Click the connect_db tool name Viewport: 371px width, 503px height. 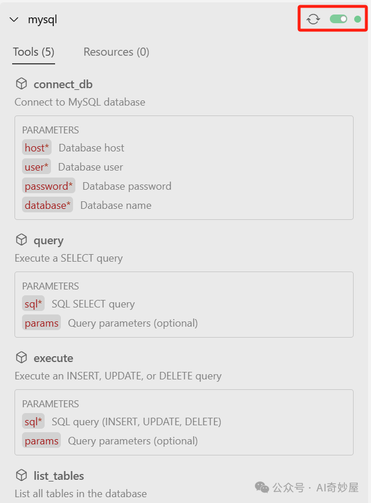63,84
